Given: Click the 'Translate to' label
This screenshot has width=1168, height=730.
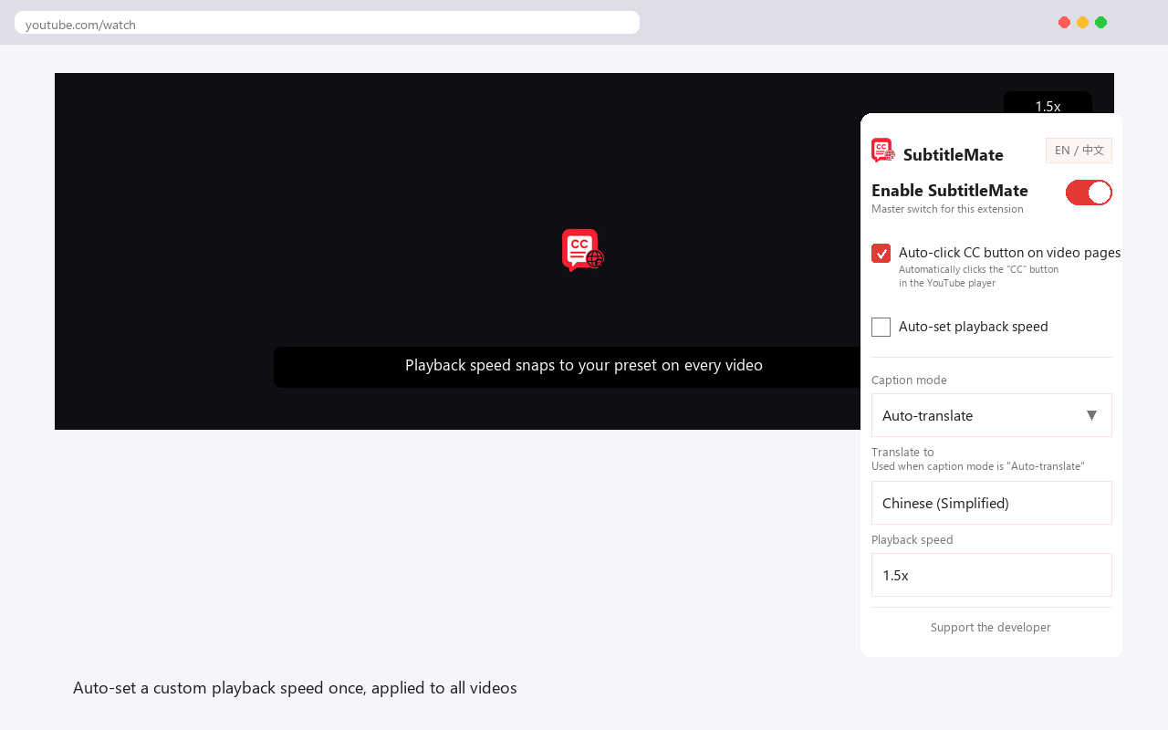Looking at the screenshot, I should click(902, 452).
